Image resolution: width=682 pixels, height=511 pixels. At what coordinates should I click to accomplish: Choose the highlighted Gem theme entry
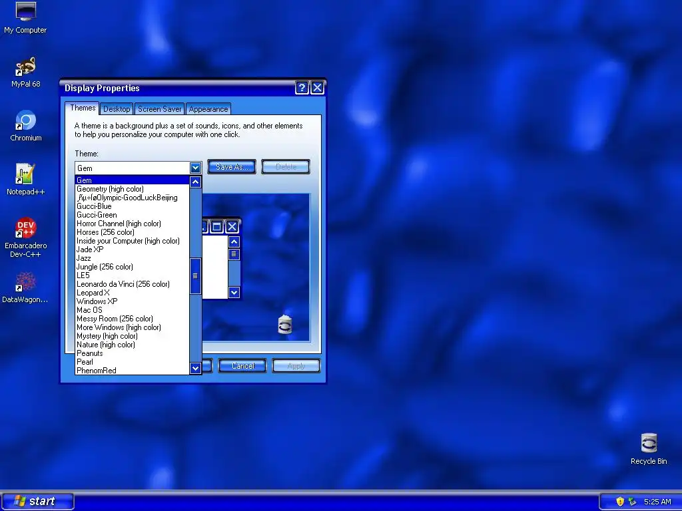(x=133, y=180)
